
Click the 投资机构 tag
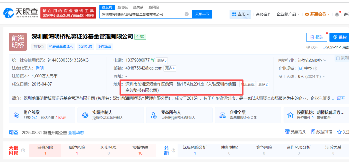click(x=85, y=46)
